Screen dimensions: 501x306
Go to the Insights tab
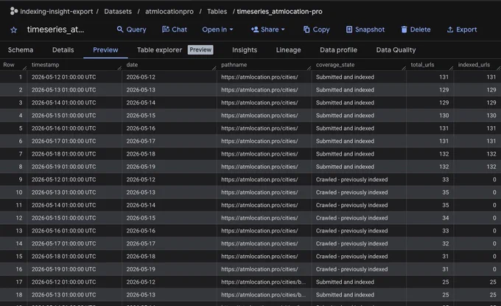click(x=245, y=50)
